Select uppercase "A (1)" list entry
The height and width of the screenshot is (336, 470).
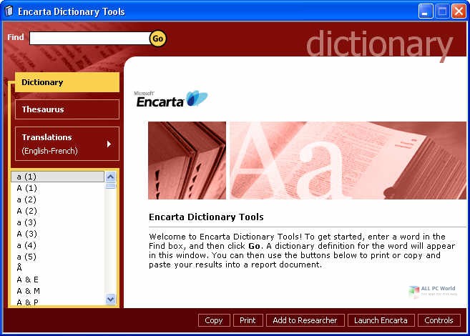(57, 188)
